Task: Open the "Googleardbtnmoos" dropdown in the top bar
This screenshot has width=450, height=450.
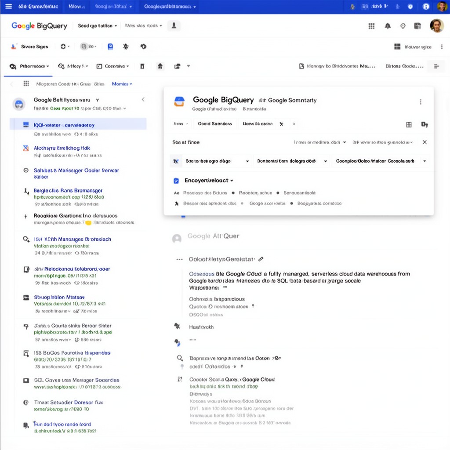Action: tap(170, 6)
